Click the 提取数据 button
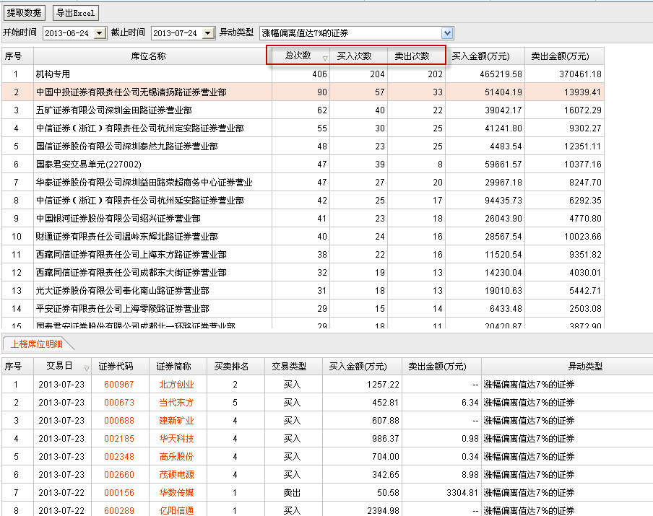Screen dimensions: 653x516 [25, 13]
